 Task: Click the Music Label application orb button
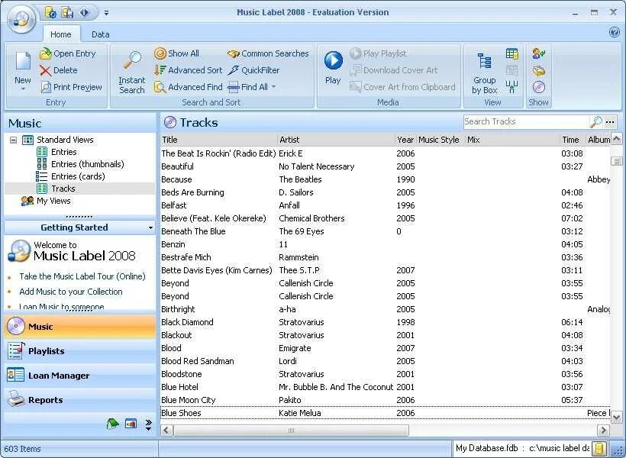coord(21,18)
